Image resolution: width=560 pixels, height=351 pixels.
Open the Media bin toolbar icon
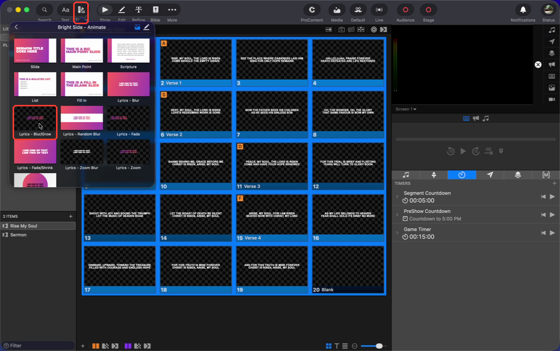click(337, 10)
